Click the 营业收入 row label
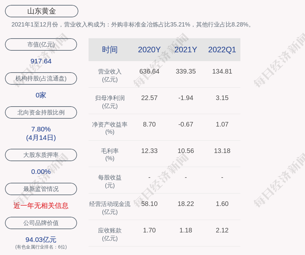The height and width of the screenshot is (255, 305). tap(110, 76)
